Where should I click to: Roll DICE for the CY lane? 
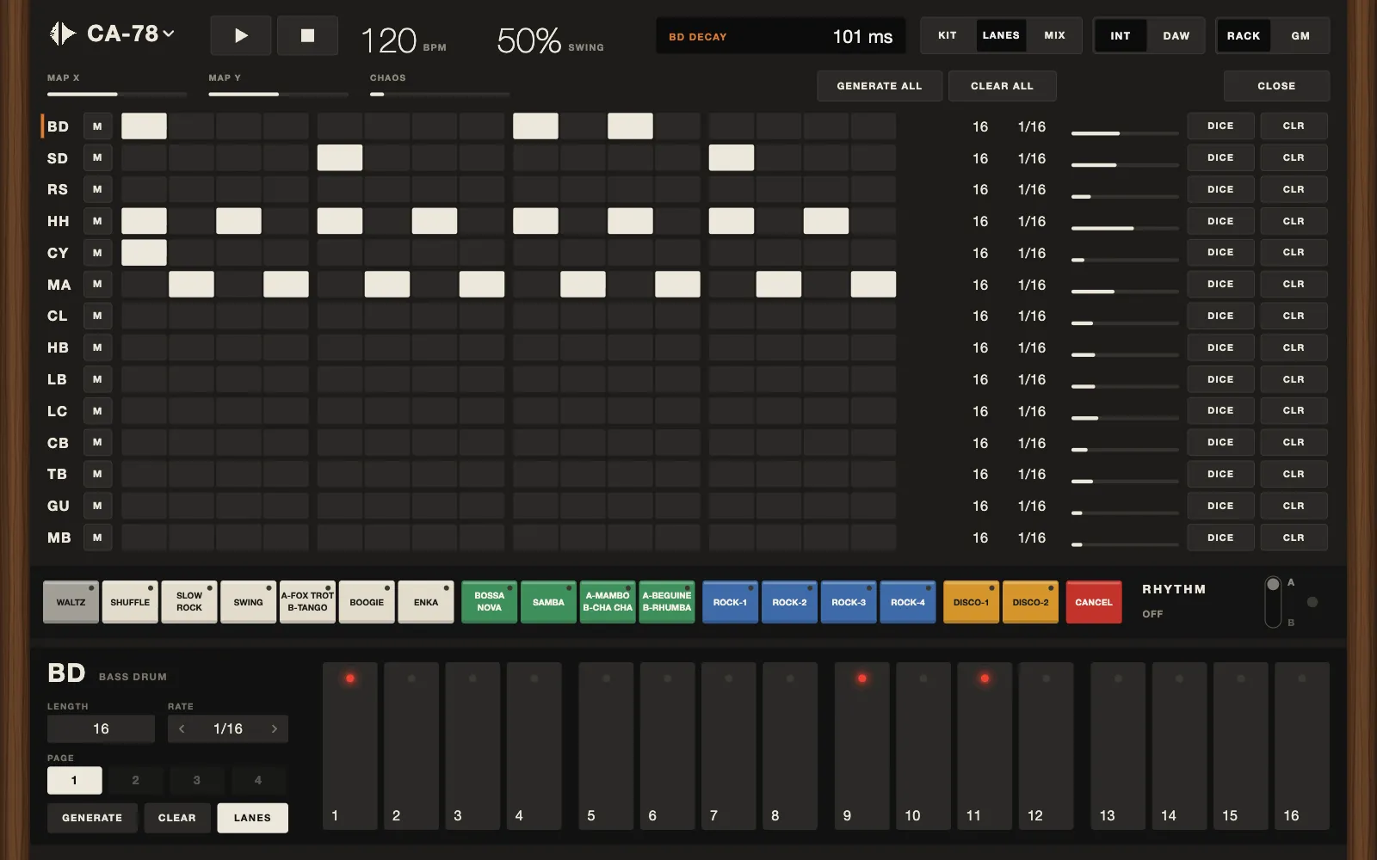click(x=1220, y=253)
